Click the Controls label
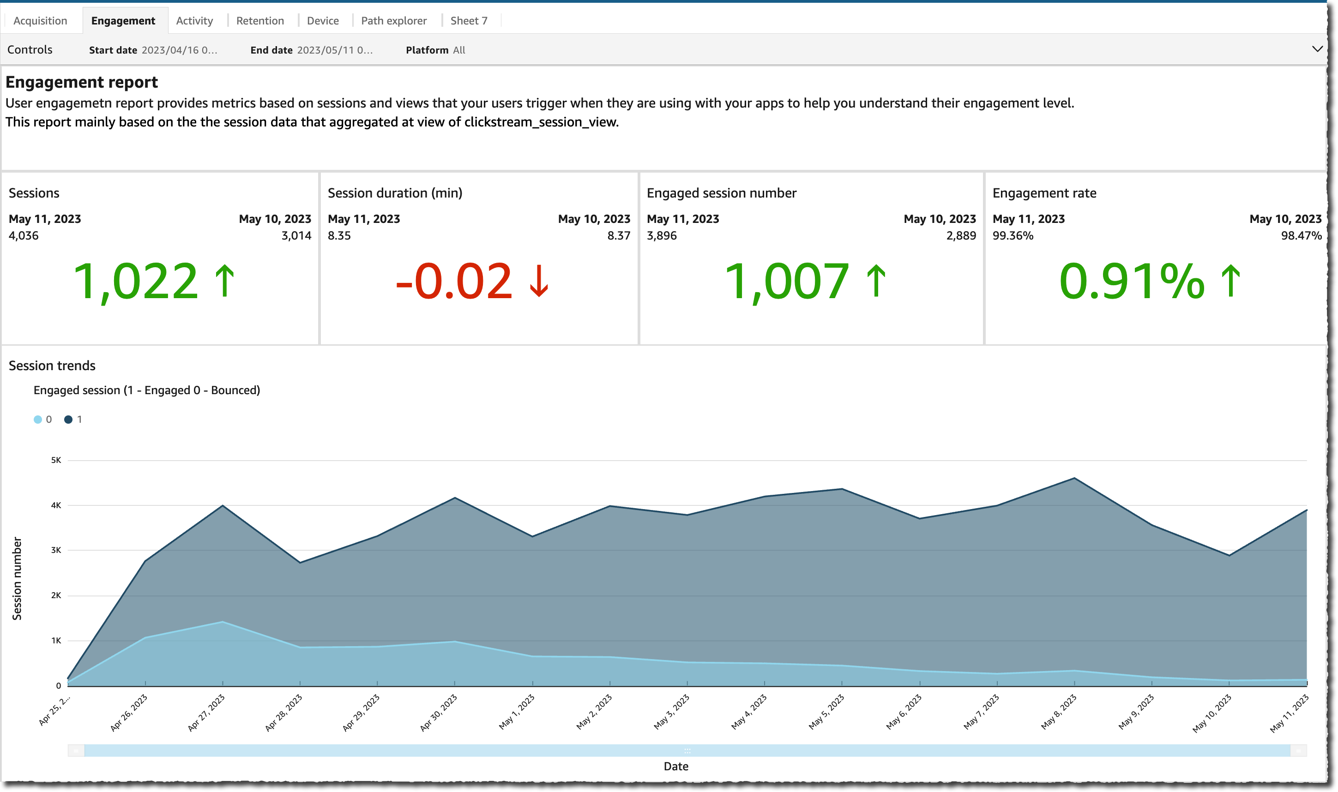Viewport: 1338px width, 792px height. coord(30,49)
